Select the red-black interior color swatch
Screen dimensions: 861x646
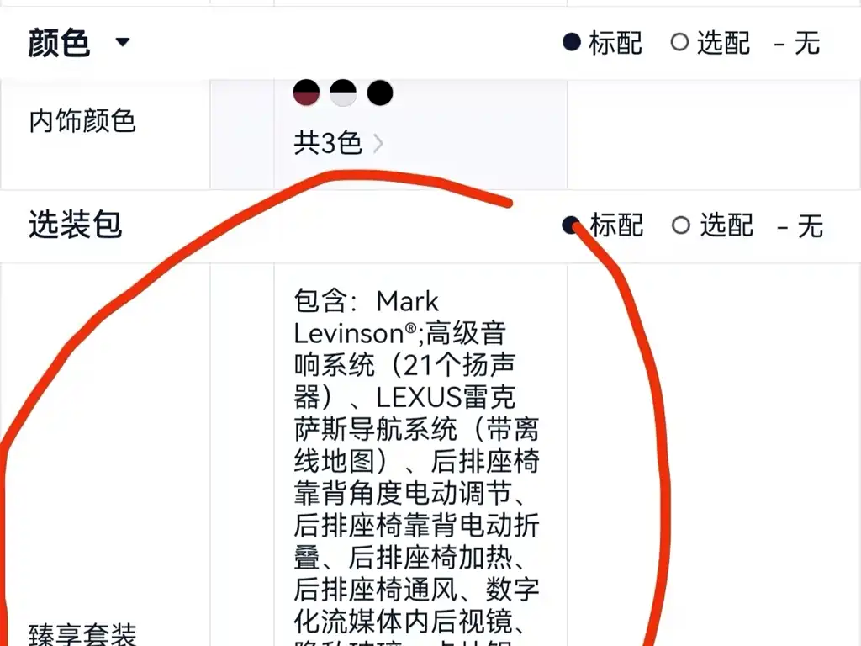[x=306, y=93]
